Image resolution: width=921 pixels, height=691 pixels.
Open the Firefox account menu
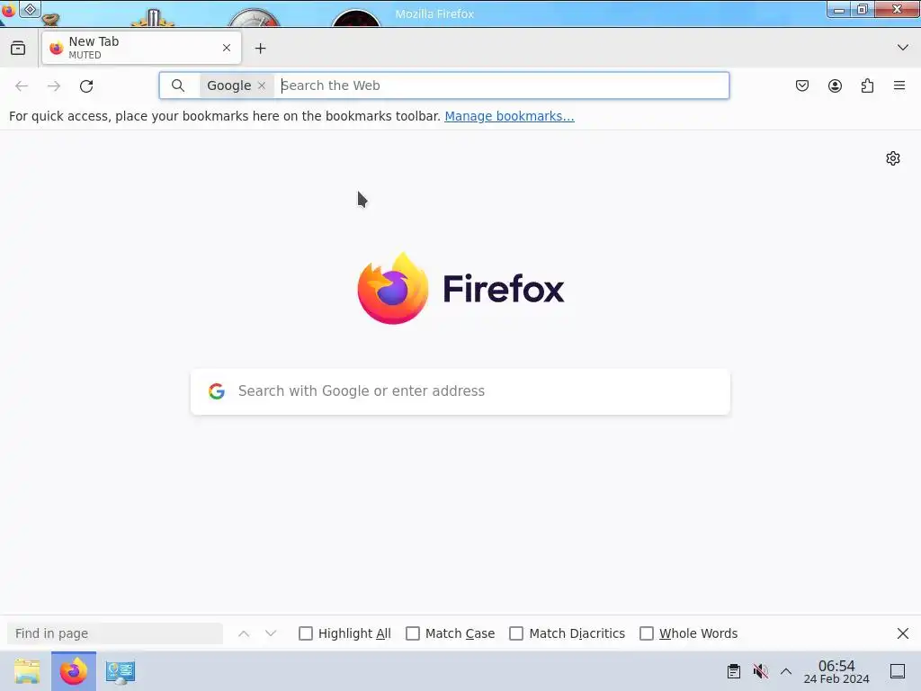(835, 85)
